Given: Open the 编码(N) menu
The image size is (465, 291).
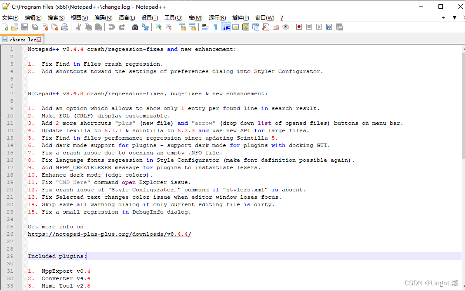Looking at the screenshot, I should click(103, 18).
